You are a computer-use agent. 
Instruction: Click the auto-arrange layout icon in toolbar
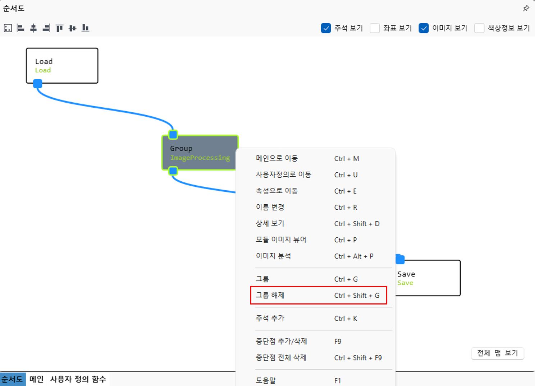[x=8, y=28]
